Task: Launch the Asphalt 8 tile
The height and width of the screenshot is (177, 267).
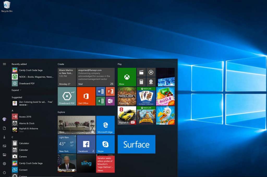Action: 127,116
